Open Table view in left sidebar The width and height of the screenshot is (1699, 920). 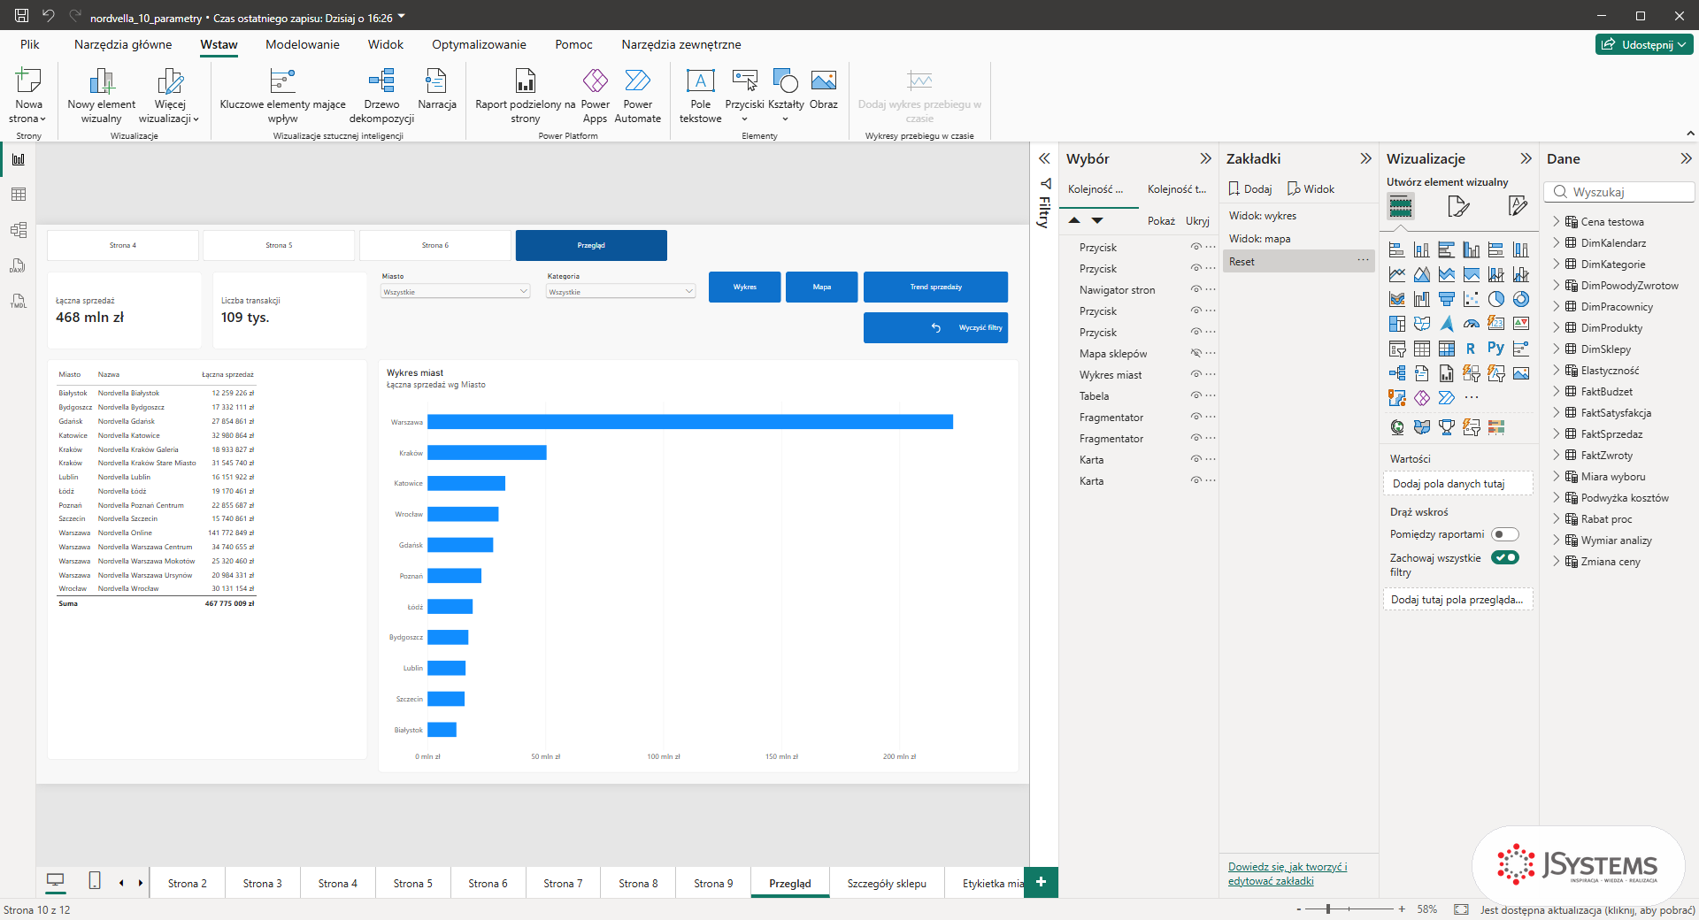tap(18, 195)
